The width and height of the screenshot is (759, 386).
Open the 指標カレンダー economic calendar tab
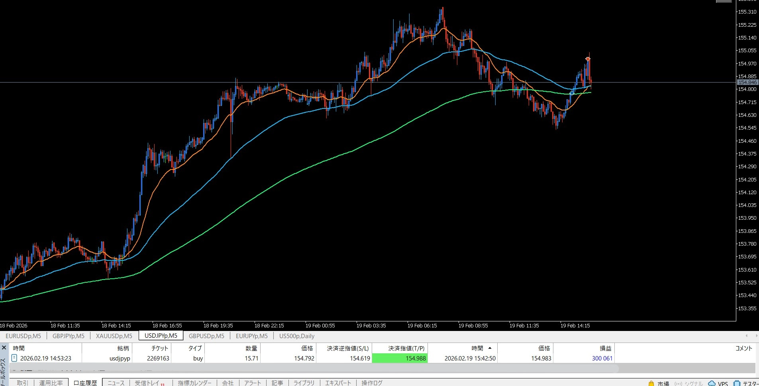pyautogui.click(x=194, y=383)
